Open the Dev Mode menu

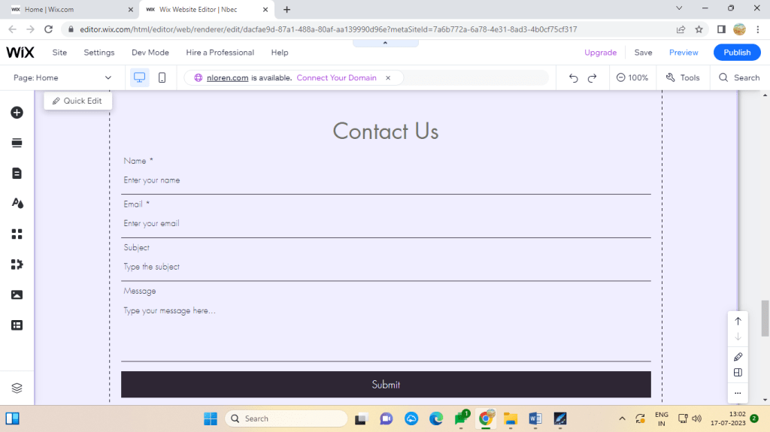pos(150,53)
